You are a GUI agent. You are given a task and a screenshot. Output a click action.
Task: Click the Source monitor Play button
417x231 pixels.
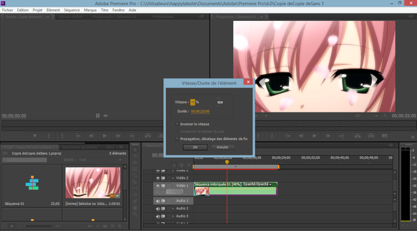click(x=105, y=136)
